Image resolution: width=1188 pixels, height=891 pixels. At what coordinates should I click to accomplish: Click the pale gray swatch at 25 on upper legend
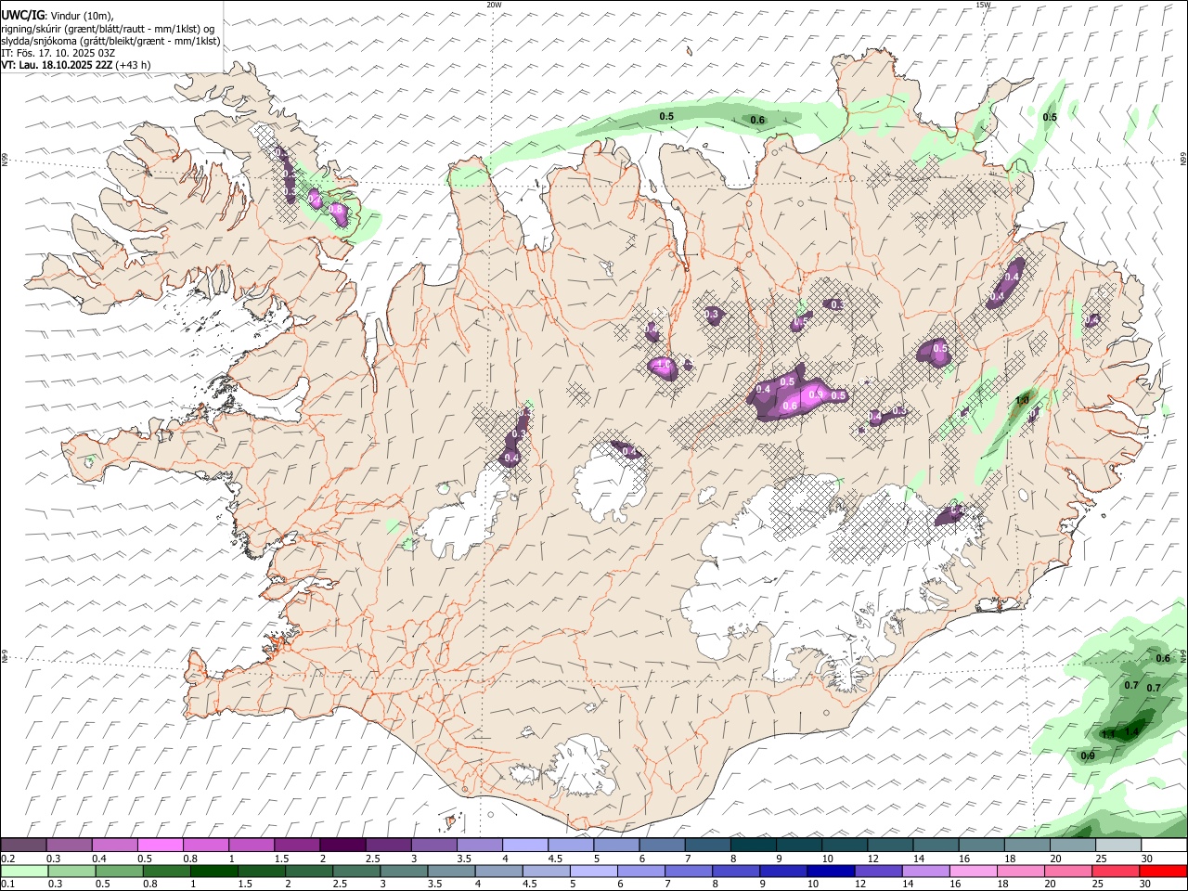click(x=1117, y=846)
